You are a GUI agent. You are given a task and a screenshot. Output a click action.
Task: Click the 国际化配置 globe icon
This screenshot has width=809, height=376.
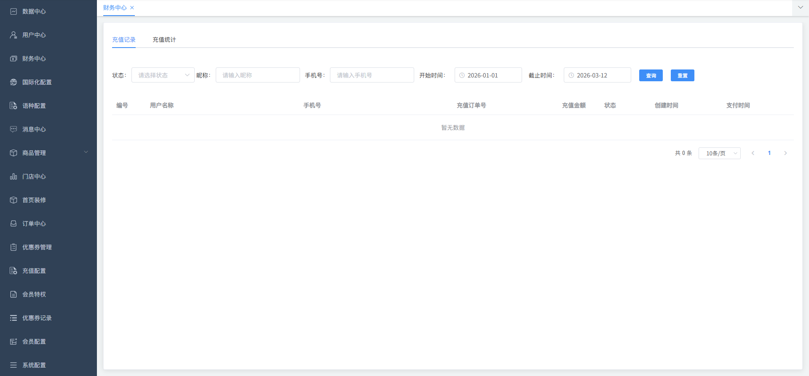[13, 82]
